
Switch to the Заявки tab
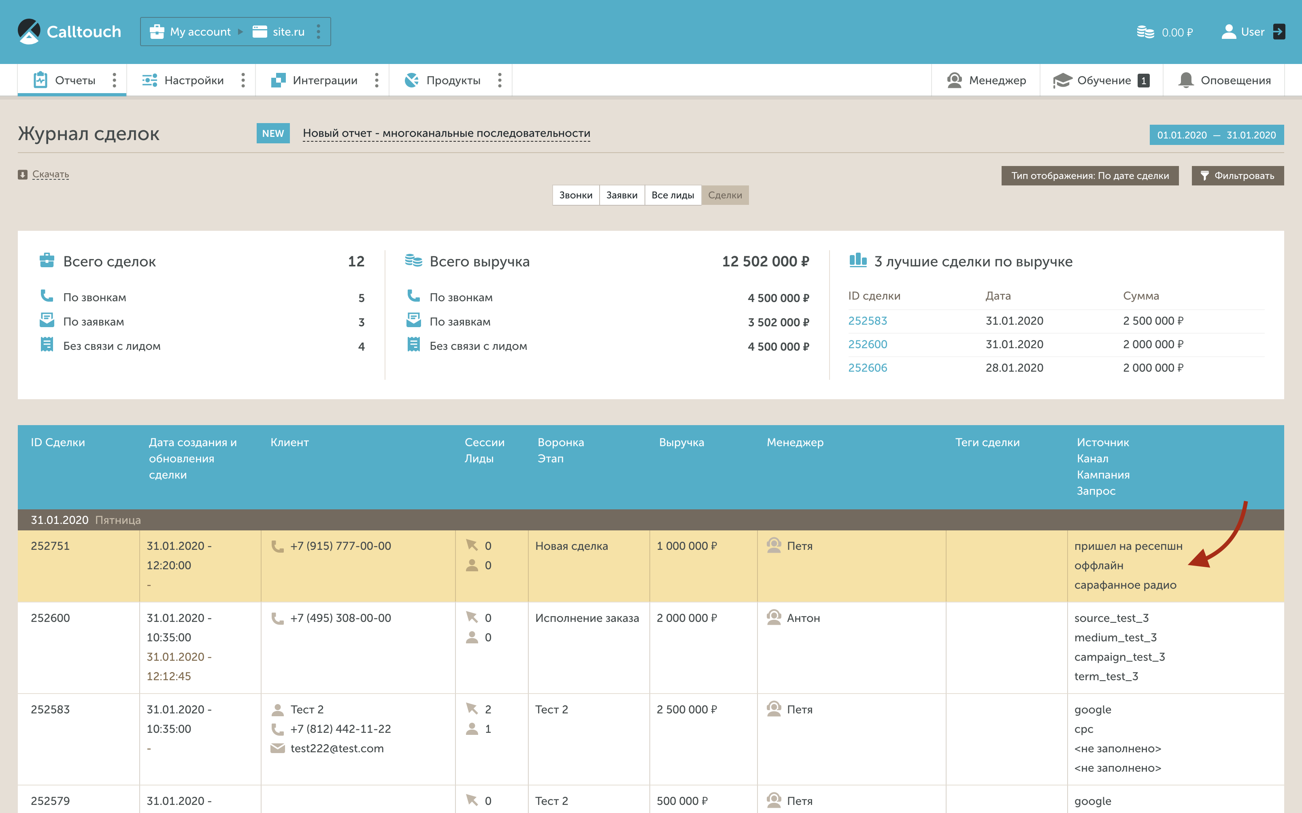pos(622,195)
